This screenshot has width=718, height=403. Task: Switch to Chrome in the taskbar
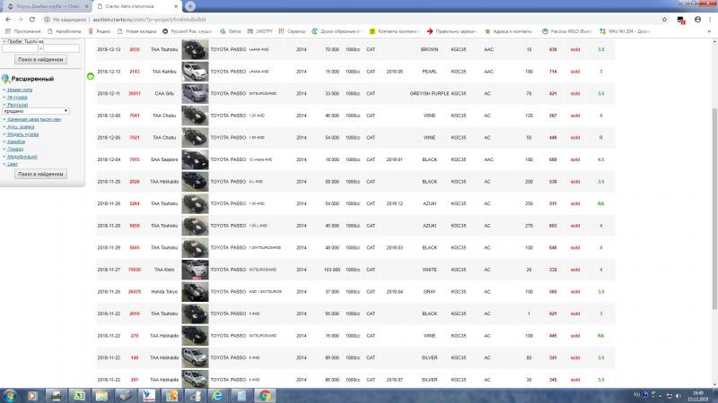[x=264, y=396]
